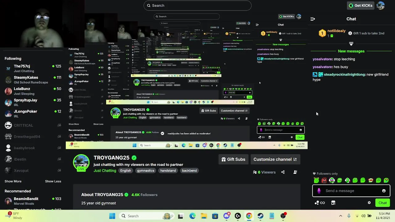Open the emoji picker in message box
Image resolution: width=395 pixels, height=222 pixels.
(x=384, y=191)
